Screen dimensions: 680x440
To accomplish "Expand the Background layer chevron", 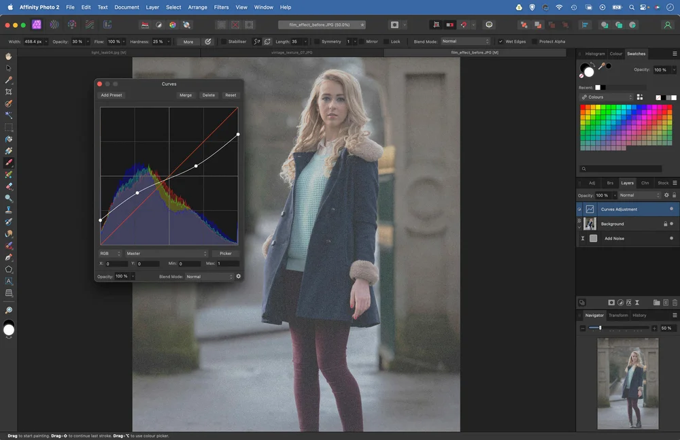I will point(579,227).
